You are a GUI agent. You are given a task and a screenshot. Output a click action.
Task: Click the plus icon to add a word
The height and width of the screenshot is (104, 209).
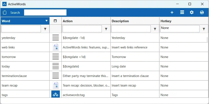[x=172, y=12]
